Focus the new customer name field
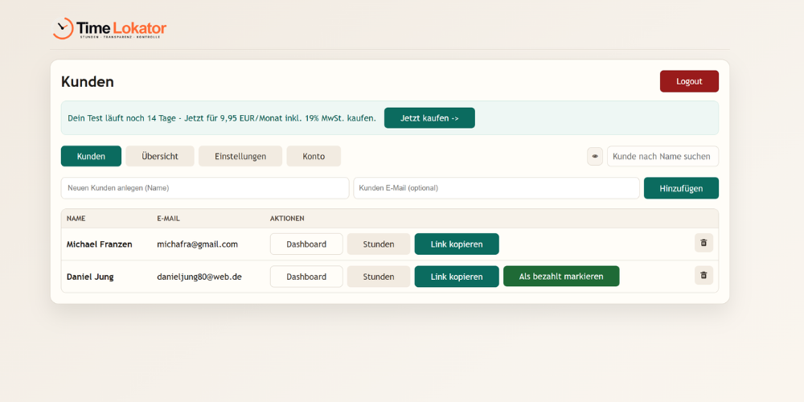Viewport: 804px width, 402px height. point(205,188)
